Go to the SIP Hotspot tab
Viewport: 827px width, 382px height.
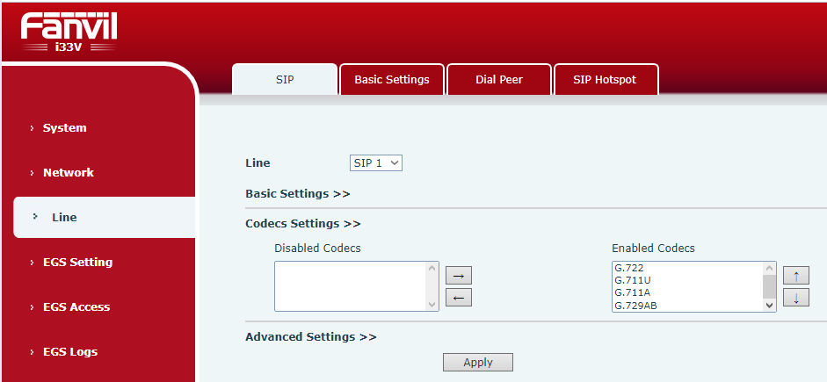[x=605, y=79]
